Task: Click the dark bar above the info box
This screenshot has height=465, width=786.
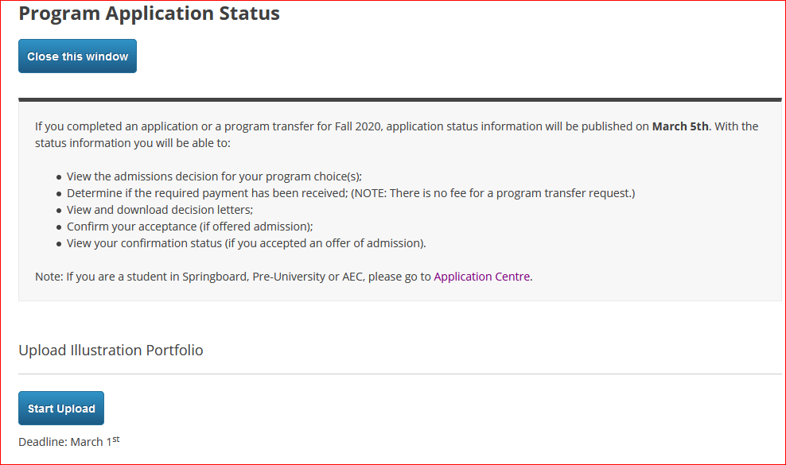Action: coord(400,99)
